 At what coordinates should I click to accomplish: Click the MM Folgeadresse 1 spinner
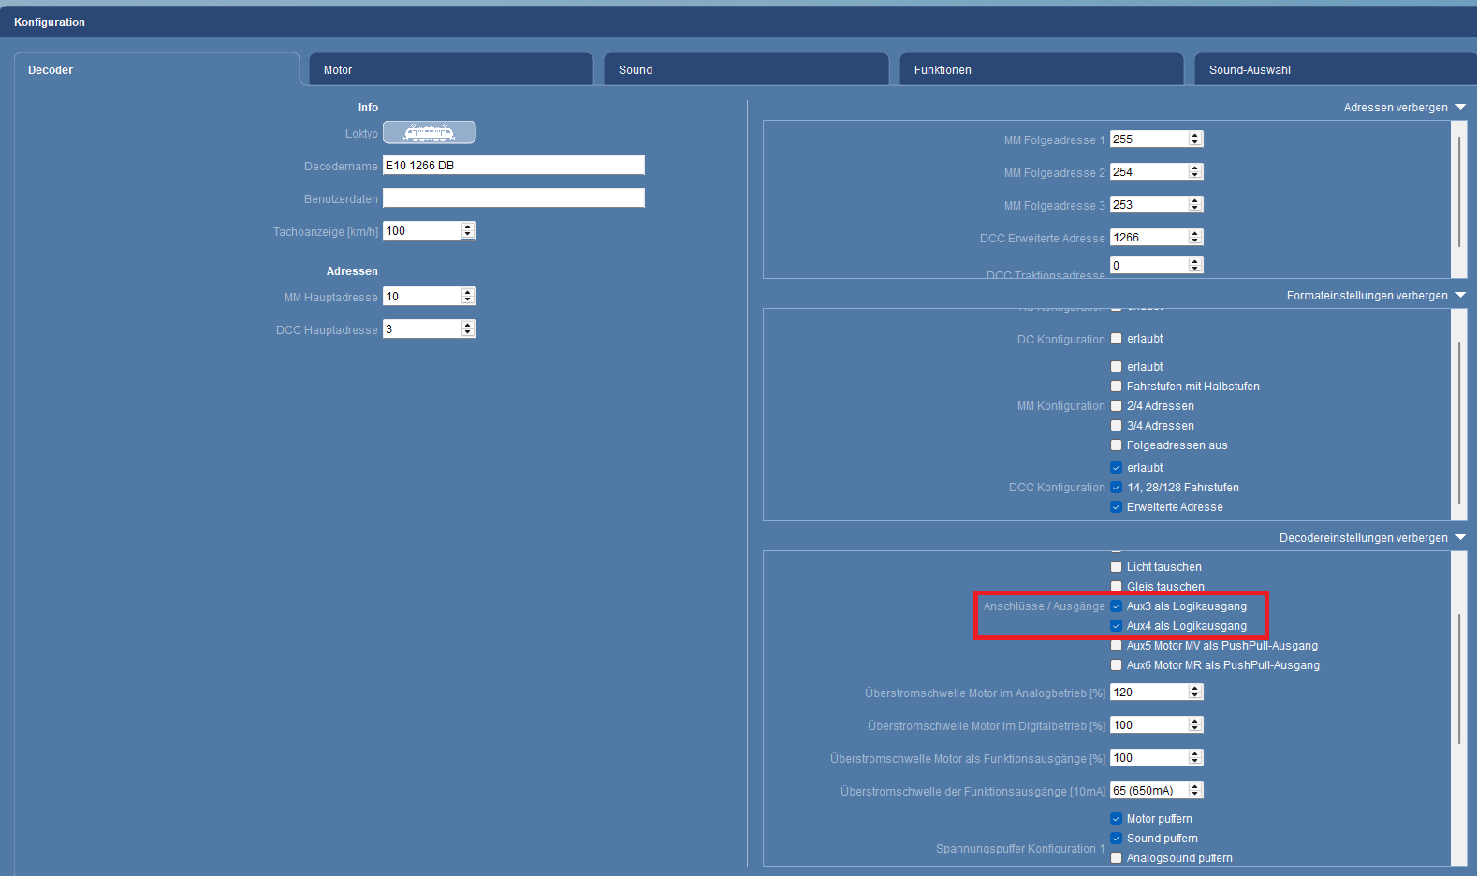pos(1194,139)
